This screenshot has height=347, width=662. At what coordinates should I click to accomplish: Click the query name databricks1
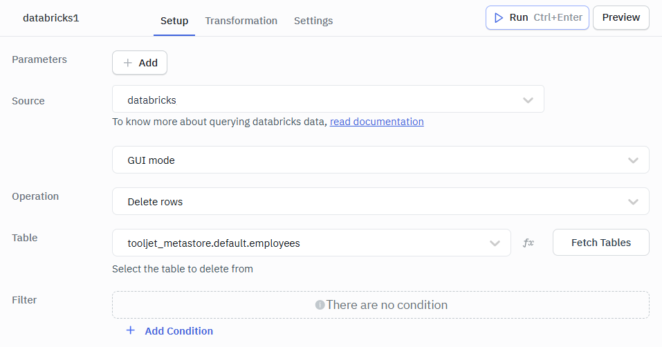(50, 18)
